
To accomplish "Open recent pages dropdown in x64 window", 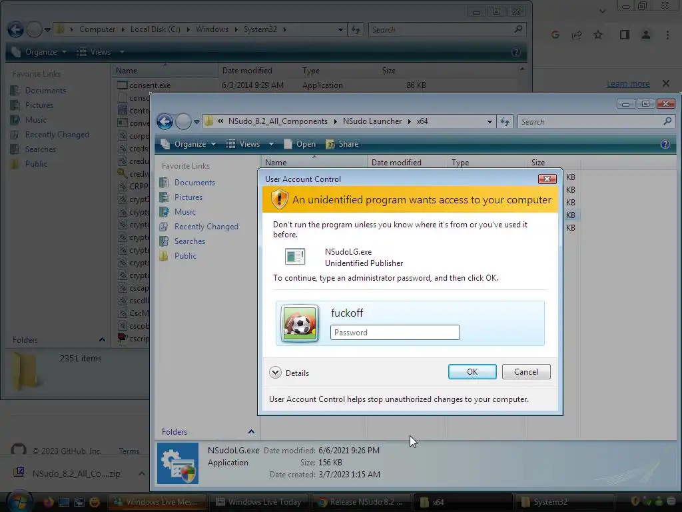I will 196,122.
